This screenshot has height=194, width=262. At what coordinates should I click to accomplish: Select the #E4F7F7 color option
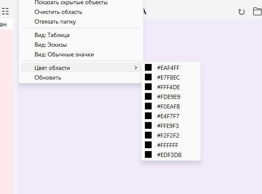[x=171, y=116]
